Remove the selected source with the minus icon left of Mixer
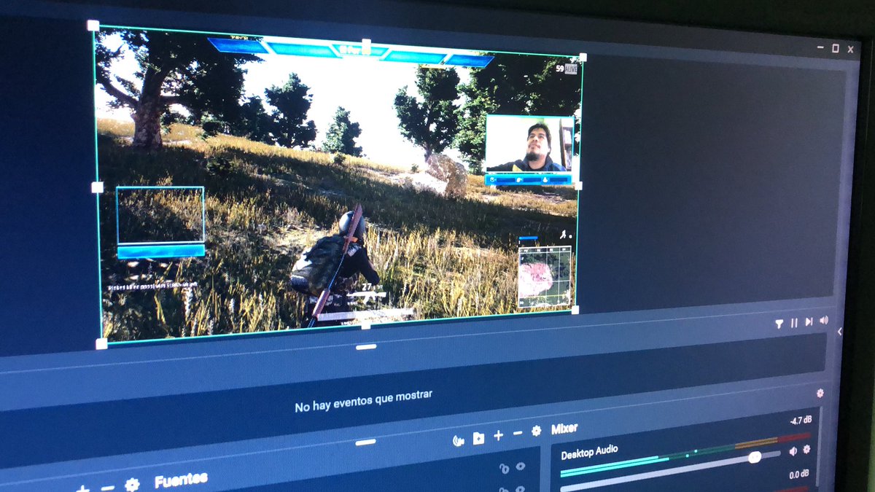The height and width of the screenshot is (492, 875). coord(518,434)
